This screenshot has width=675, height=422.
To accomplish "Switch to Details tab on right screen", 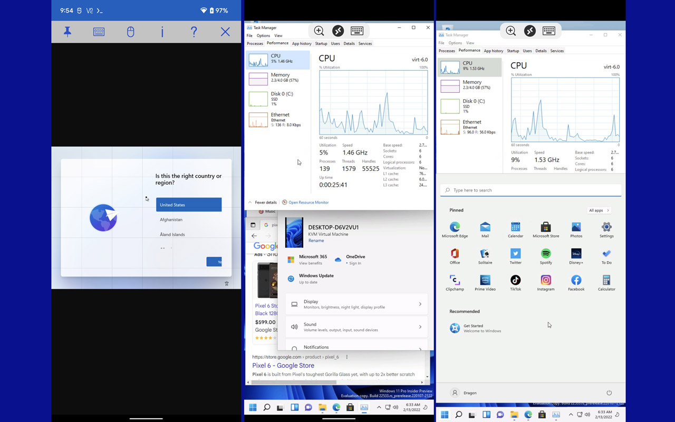I will click(x=541, y=51).
